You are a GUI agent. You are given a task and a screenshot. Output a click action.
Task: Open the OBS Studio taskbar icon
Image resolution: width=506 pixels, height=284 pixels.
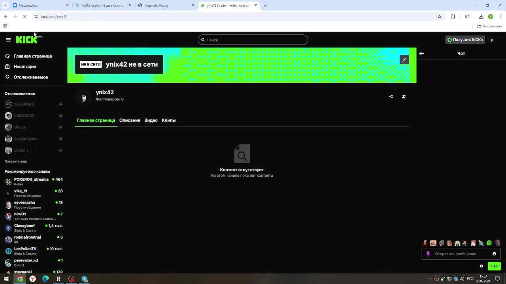[x=71, y=279]
